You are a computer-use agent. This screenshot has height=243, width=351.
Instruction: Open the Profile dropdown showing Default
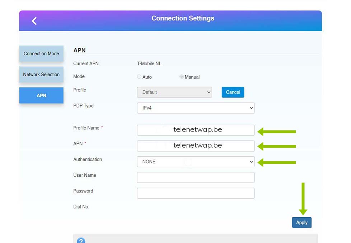[x=174, y=92]
